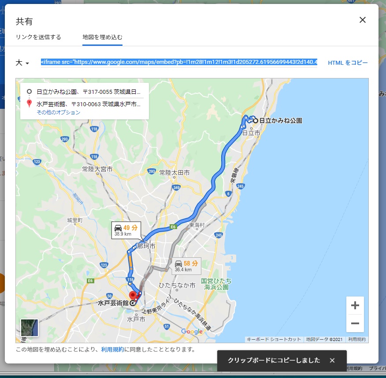Zoom out the embedded map
This screenshot has height=378, width=386.
(x=355, y=323)
